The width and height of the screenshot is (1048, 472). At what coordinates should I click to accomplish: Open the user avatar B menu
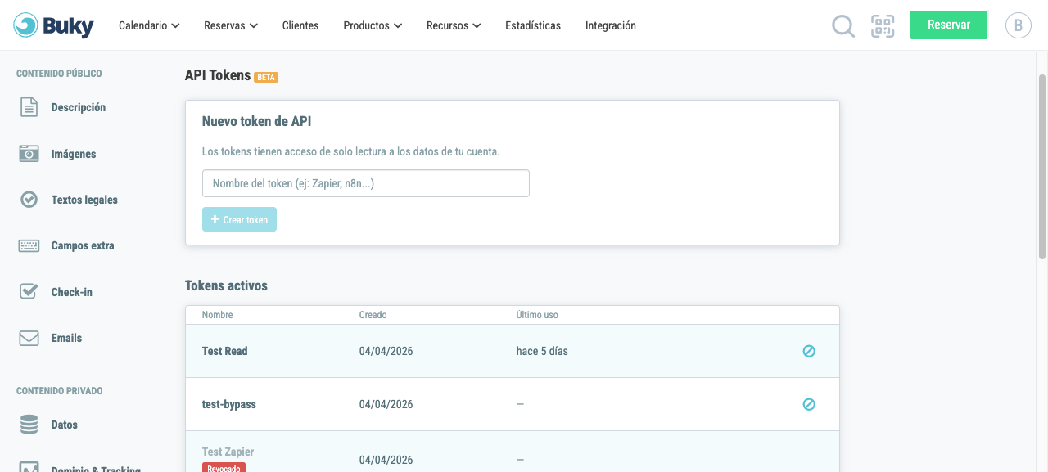click(x=1018, y=25)
